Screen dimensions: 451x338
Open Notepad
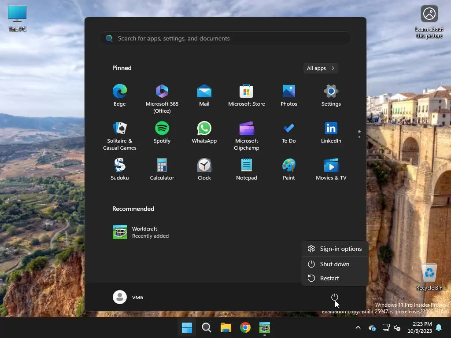point(247,169)
